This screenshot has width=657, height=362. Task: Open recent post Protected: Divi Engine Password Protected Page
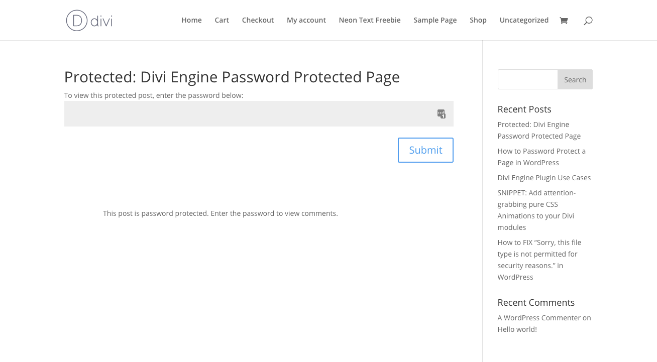539,130
